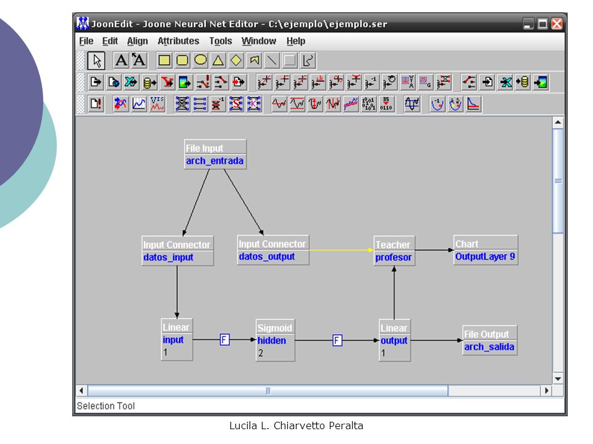Add the Image Output (arrow into picture)
Viewport: 593px width, 444px height.
[541, 82]
